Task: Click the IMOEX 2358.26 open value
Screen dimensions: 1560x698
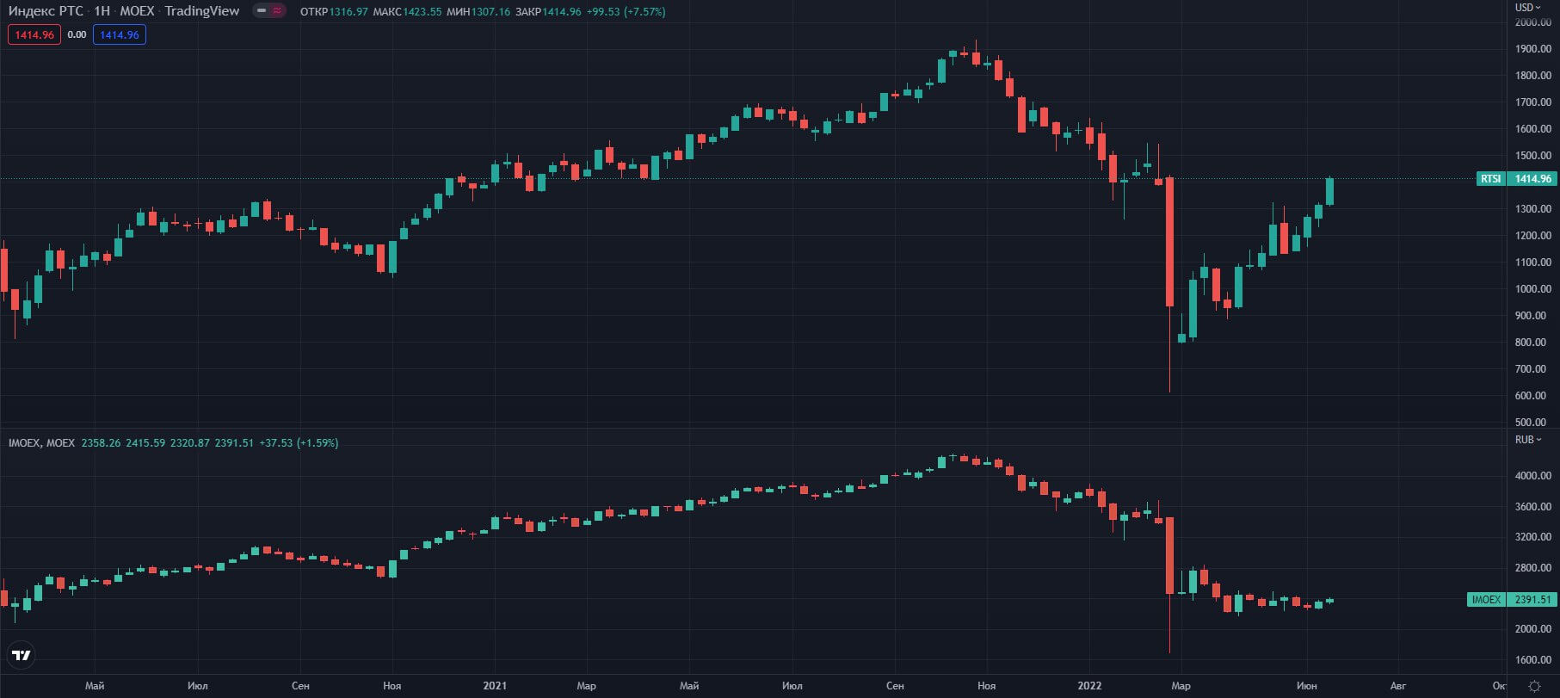Action: [x=101, y=442]
